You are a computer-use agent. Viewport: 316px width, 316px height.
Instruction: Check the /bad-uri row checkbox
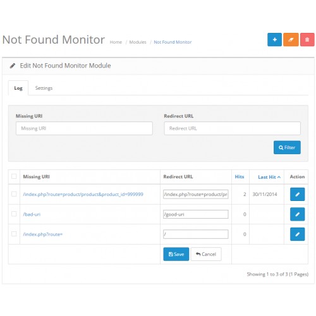click(14, 214)
